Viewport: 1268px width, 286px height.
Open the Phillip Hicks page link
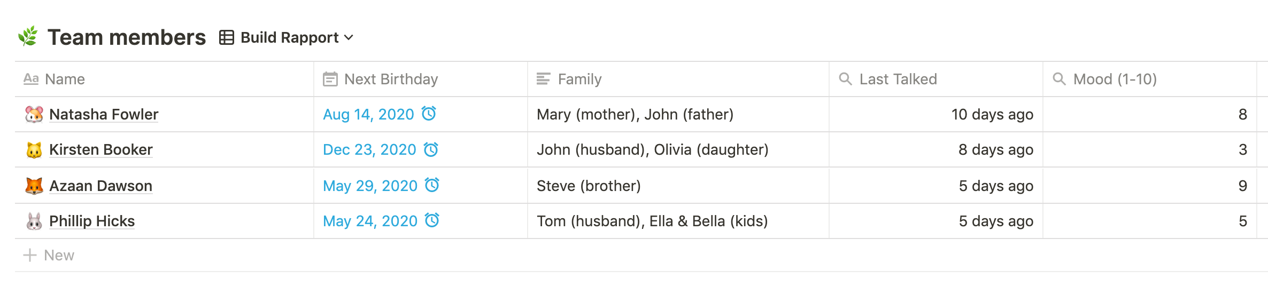(x=92, y=221)
